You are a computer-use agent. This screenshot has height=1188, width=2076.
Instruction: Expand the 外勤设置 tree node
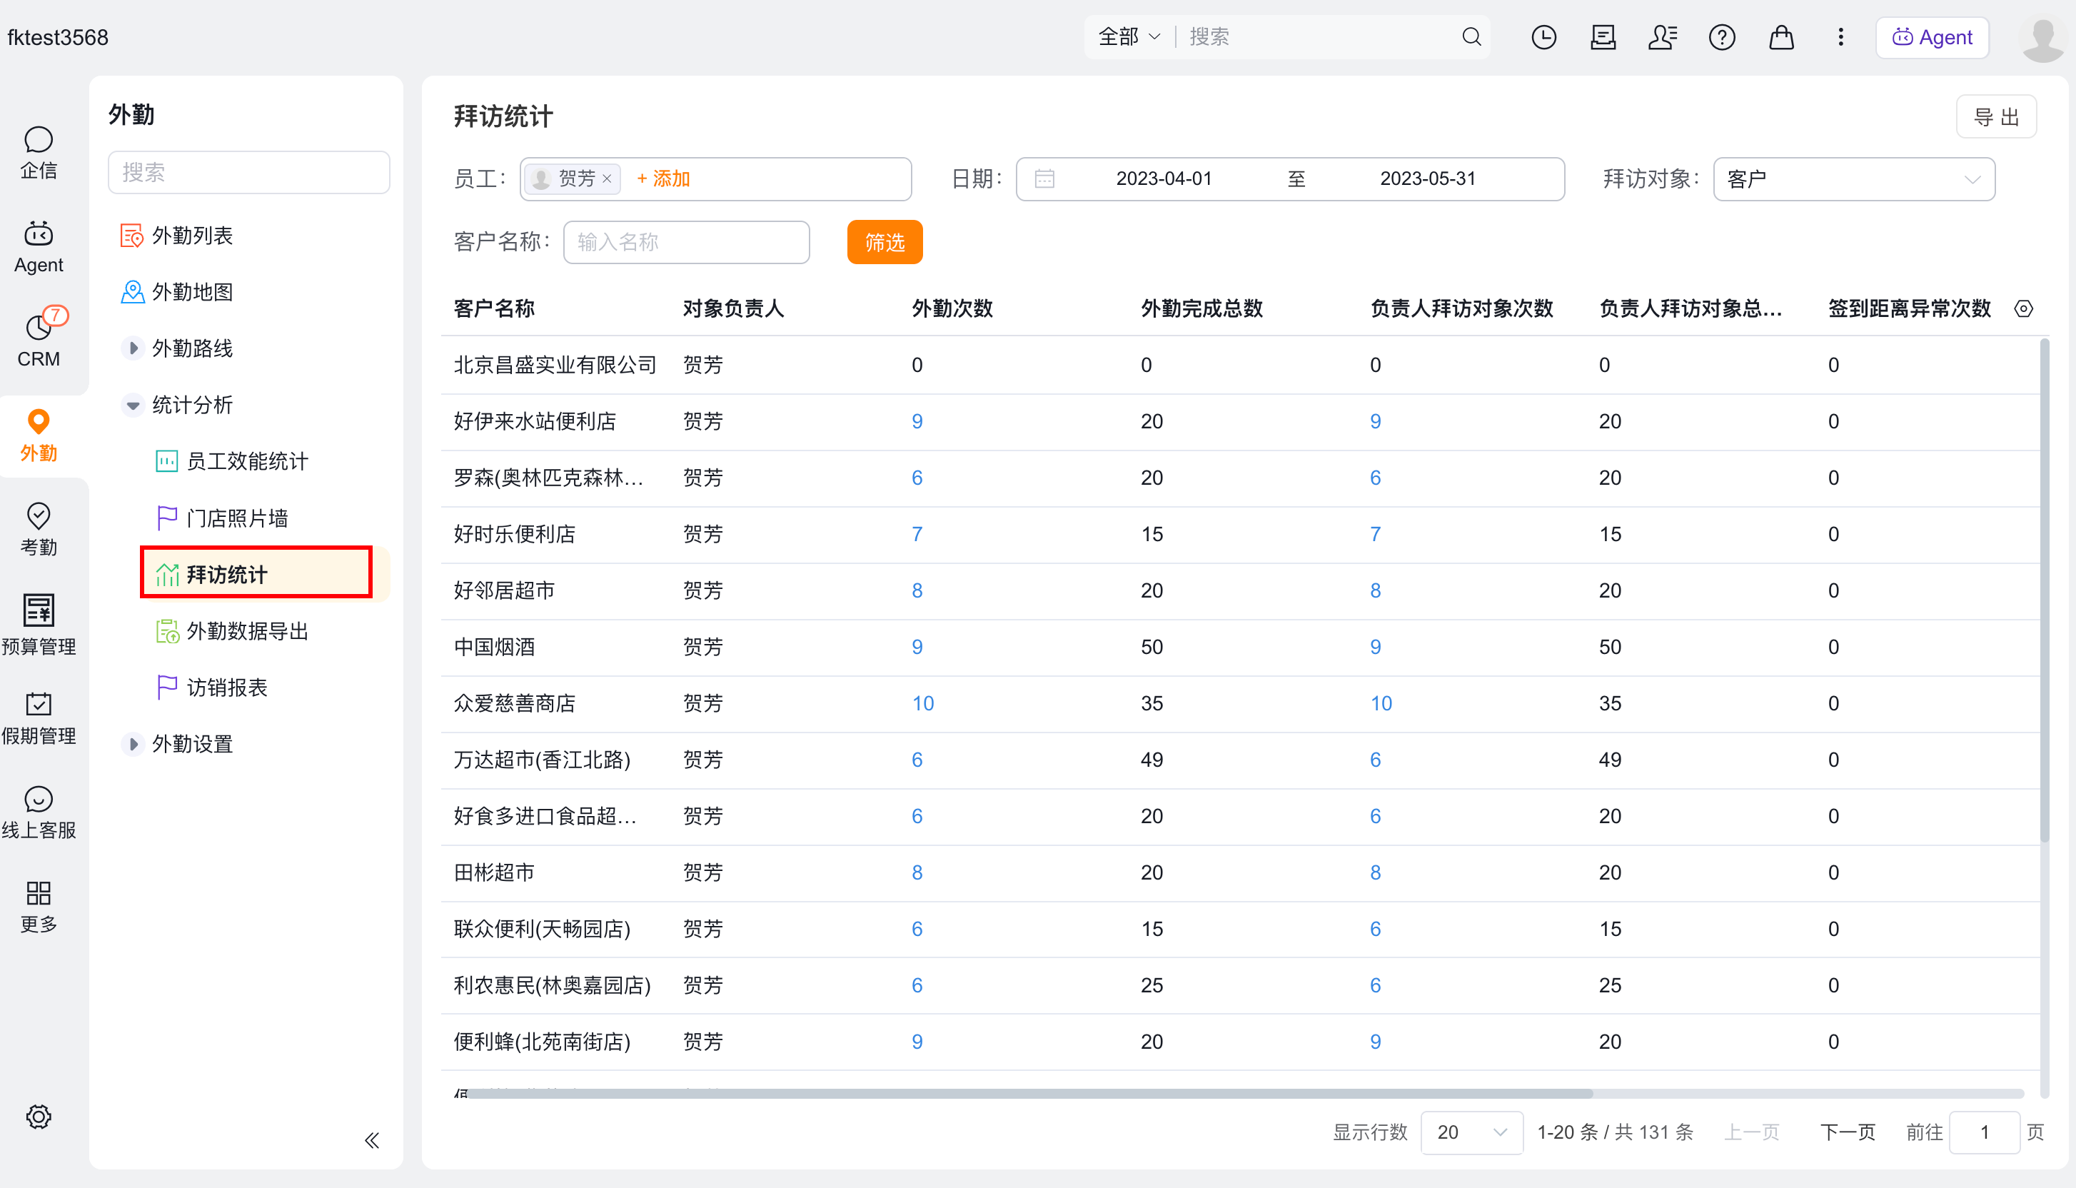132,744
